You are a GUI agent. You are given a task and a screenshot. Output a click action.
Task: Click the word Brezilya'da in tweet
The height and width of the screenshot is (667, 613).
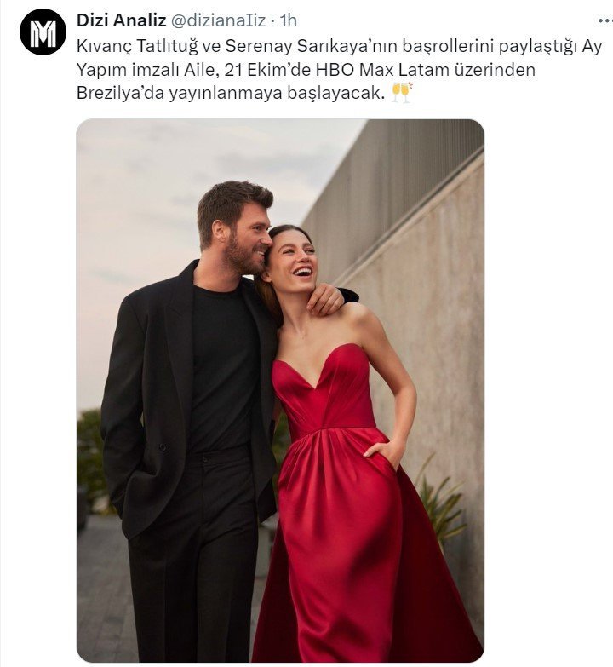(x=120, y=93)
